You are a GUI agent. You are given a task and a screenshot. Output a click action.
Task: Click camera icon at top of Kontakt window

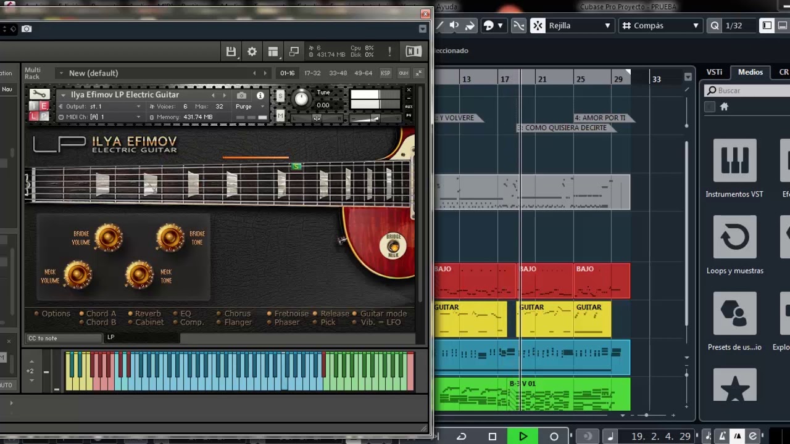[x=27, y=29]
